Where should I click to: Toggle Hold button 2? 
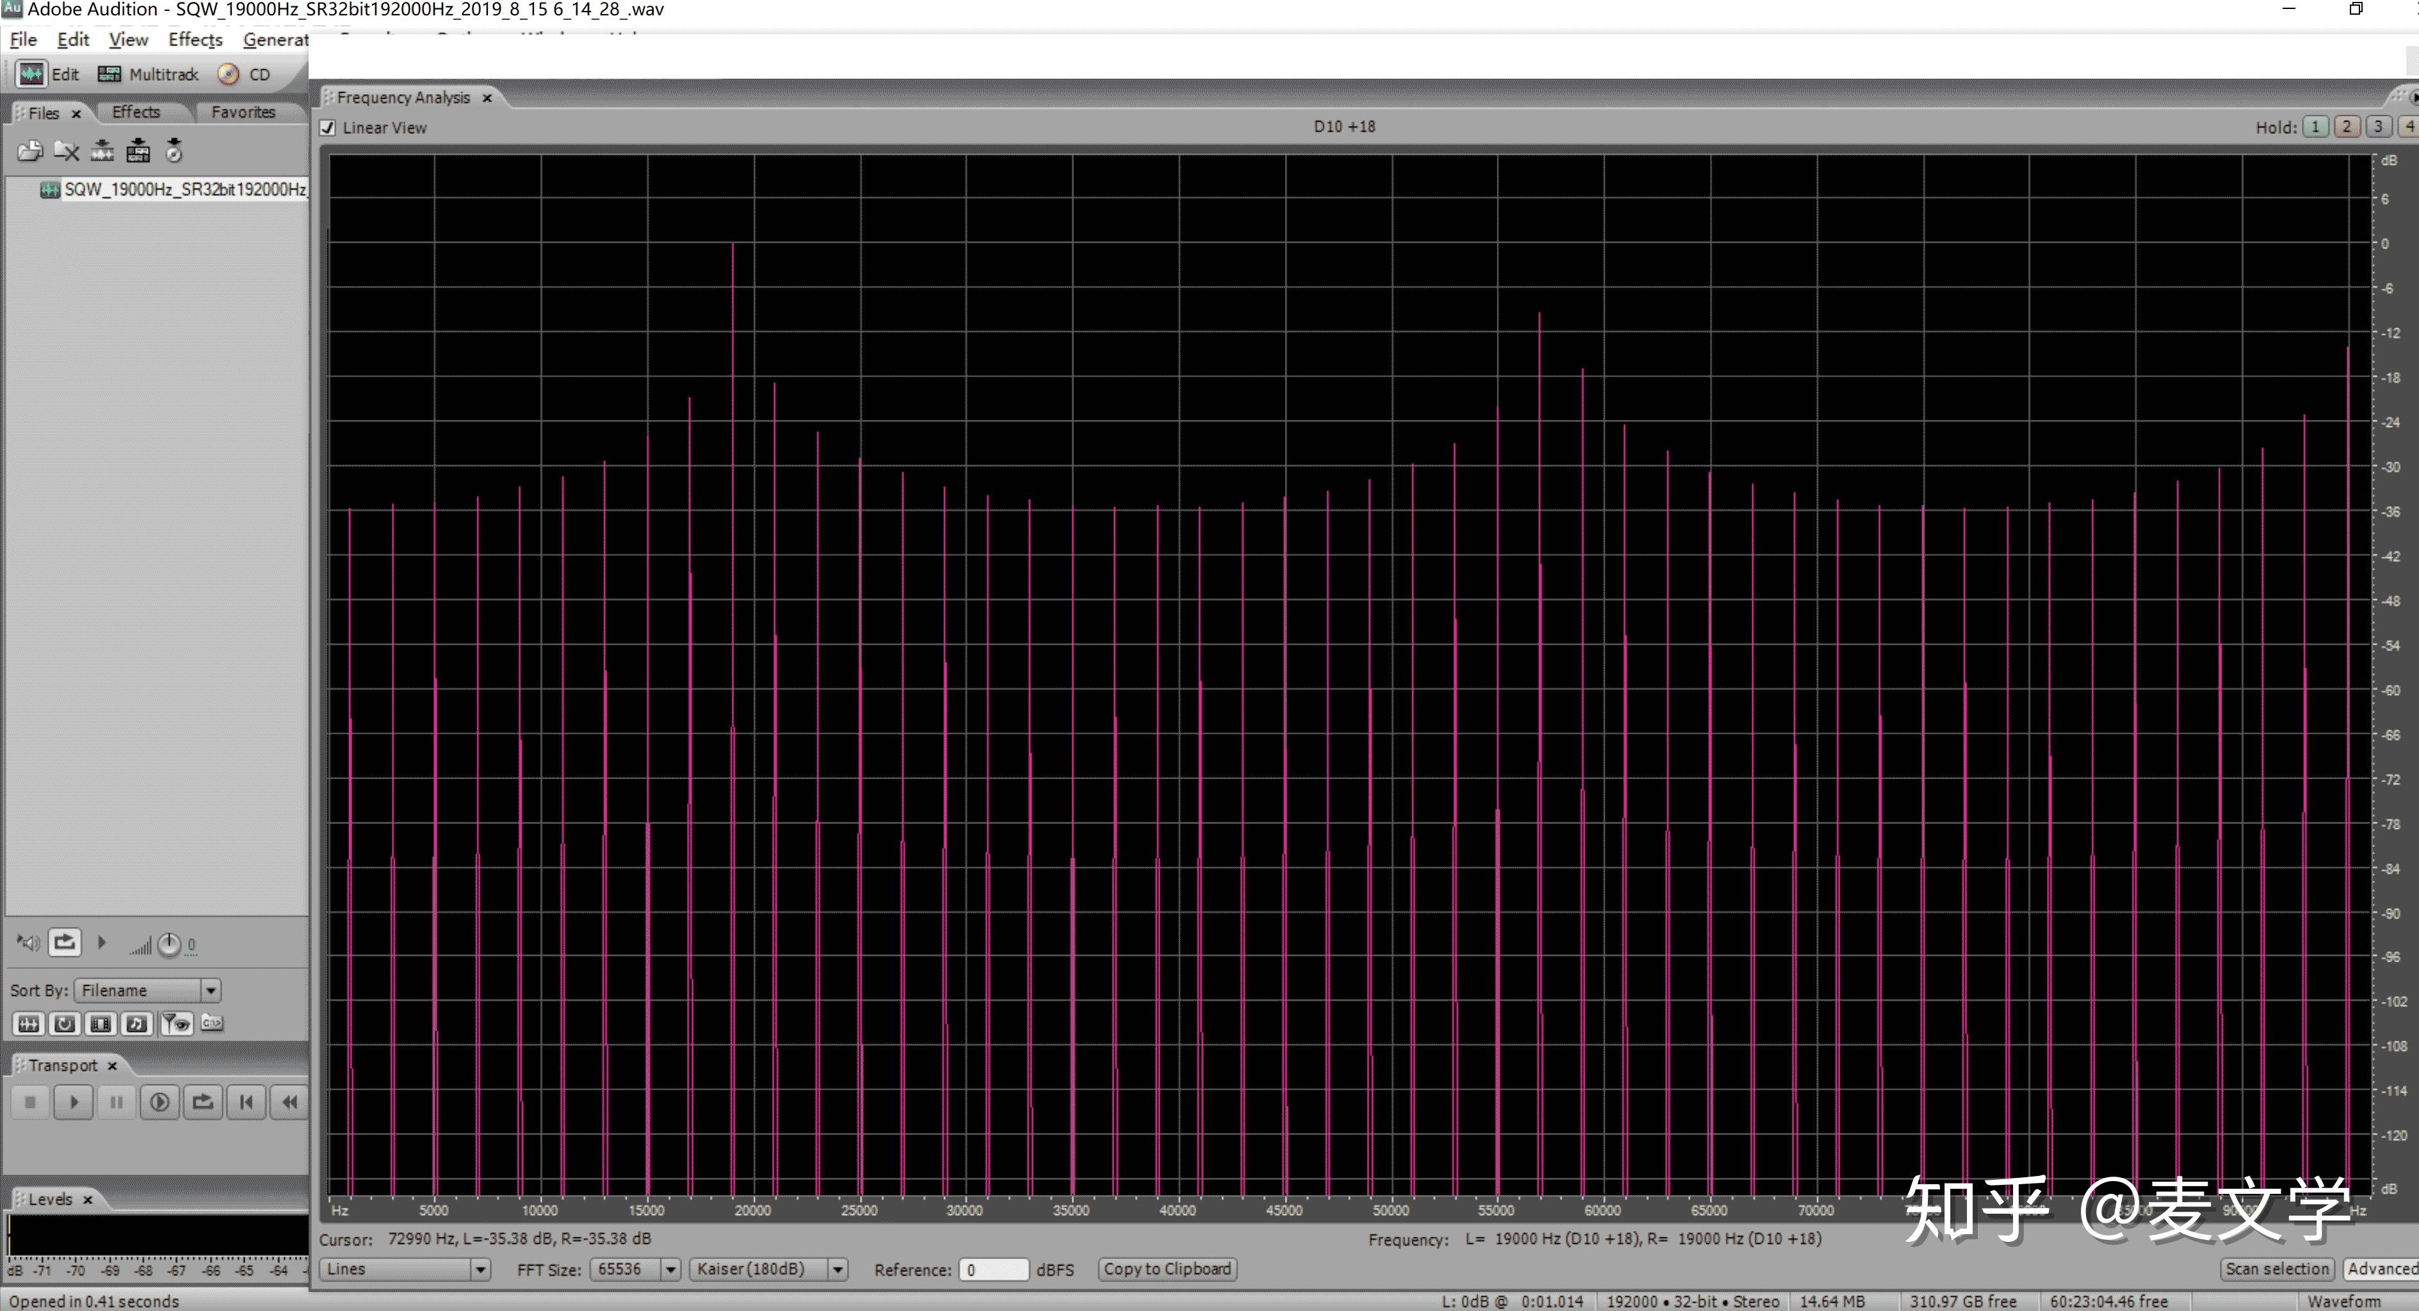pyautogui.click(x=2347, y=127)
